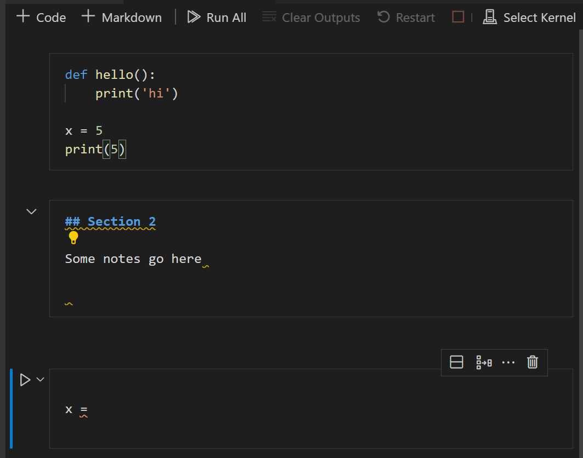Click the execute above cells icon
The width and height of the screenshot is (583, 458).
[x=484, y=362]
